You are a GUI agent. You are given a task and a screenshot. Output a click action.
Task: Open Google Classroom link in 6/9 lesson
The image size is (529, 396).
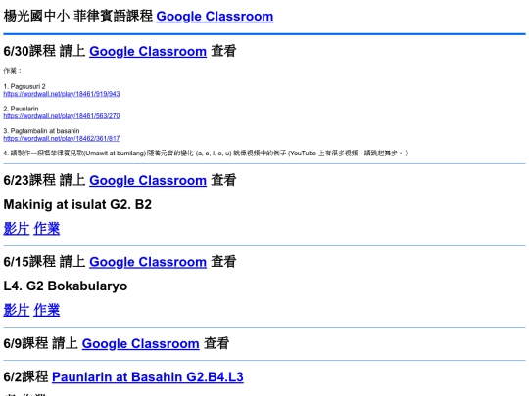(x=141, y=343)
